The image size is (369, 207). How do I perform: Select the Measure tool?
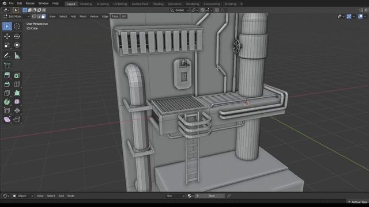[17, 56]
